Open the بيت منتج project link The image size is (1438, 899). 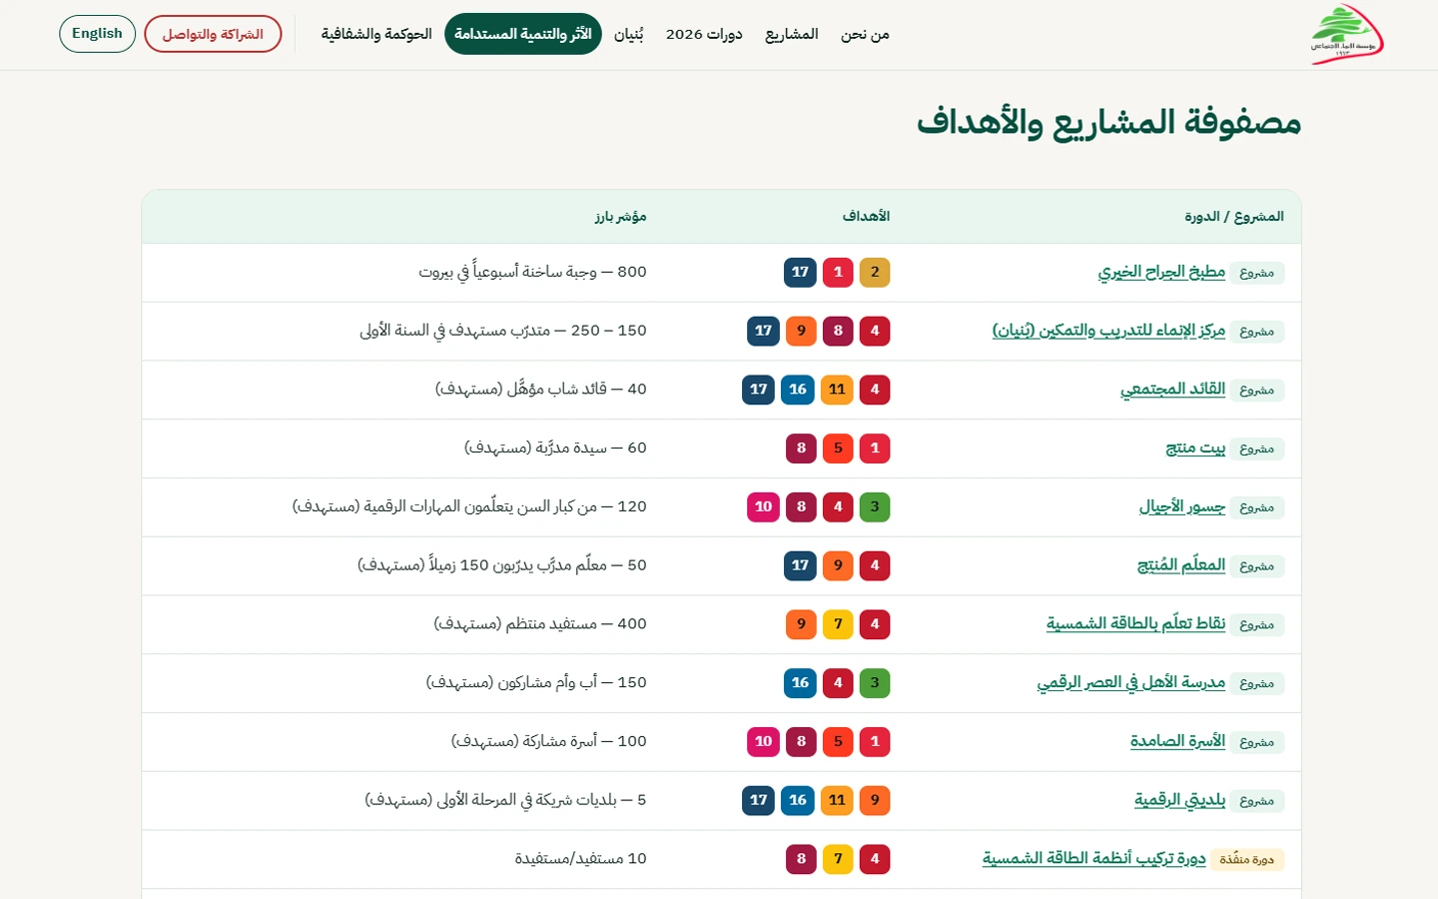click(x=1195, y=449)
